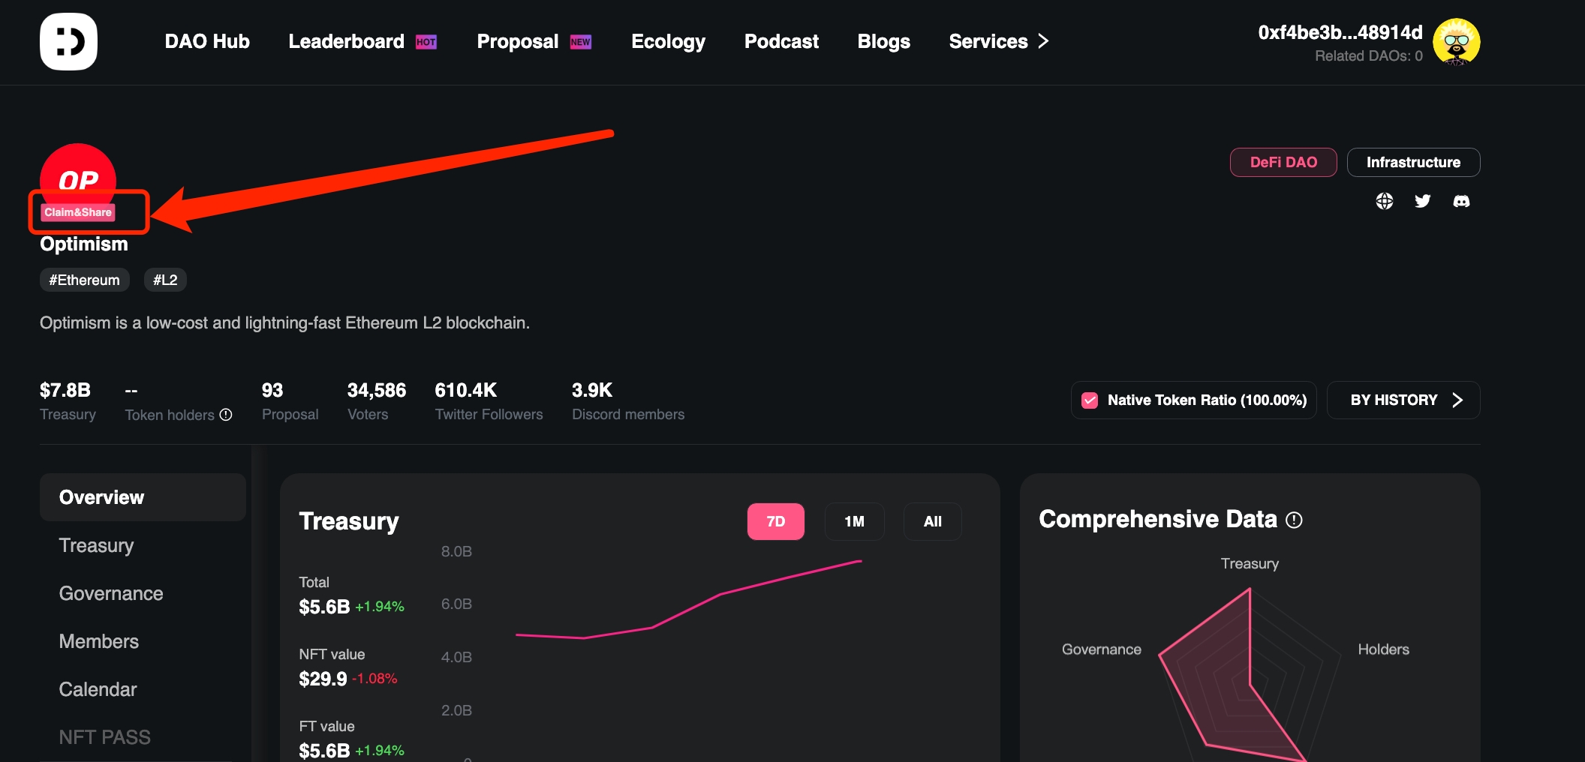Toggle the Native Token Ratio checkbox
1585x762 pixels.
coord(1090,400)
